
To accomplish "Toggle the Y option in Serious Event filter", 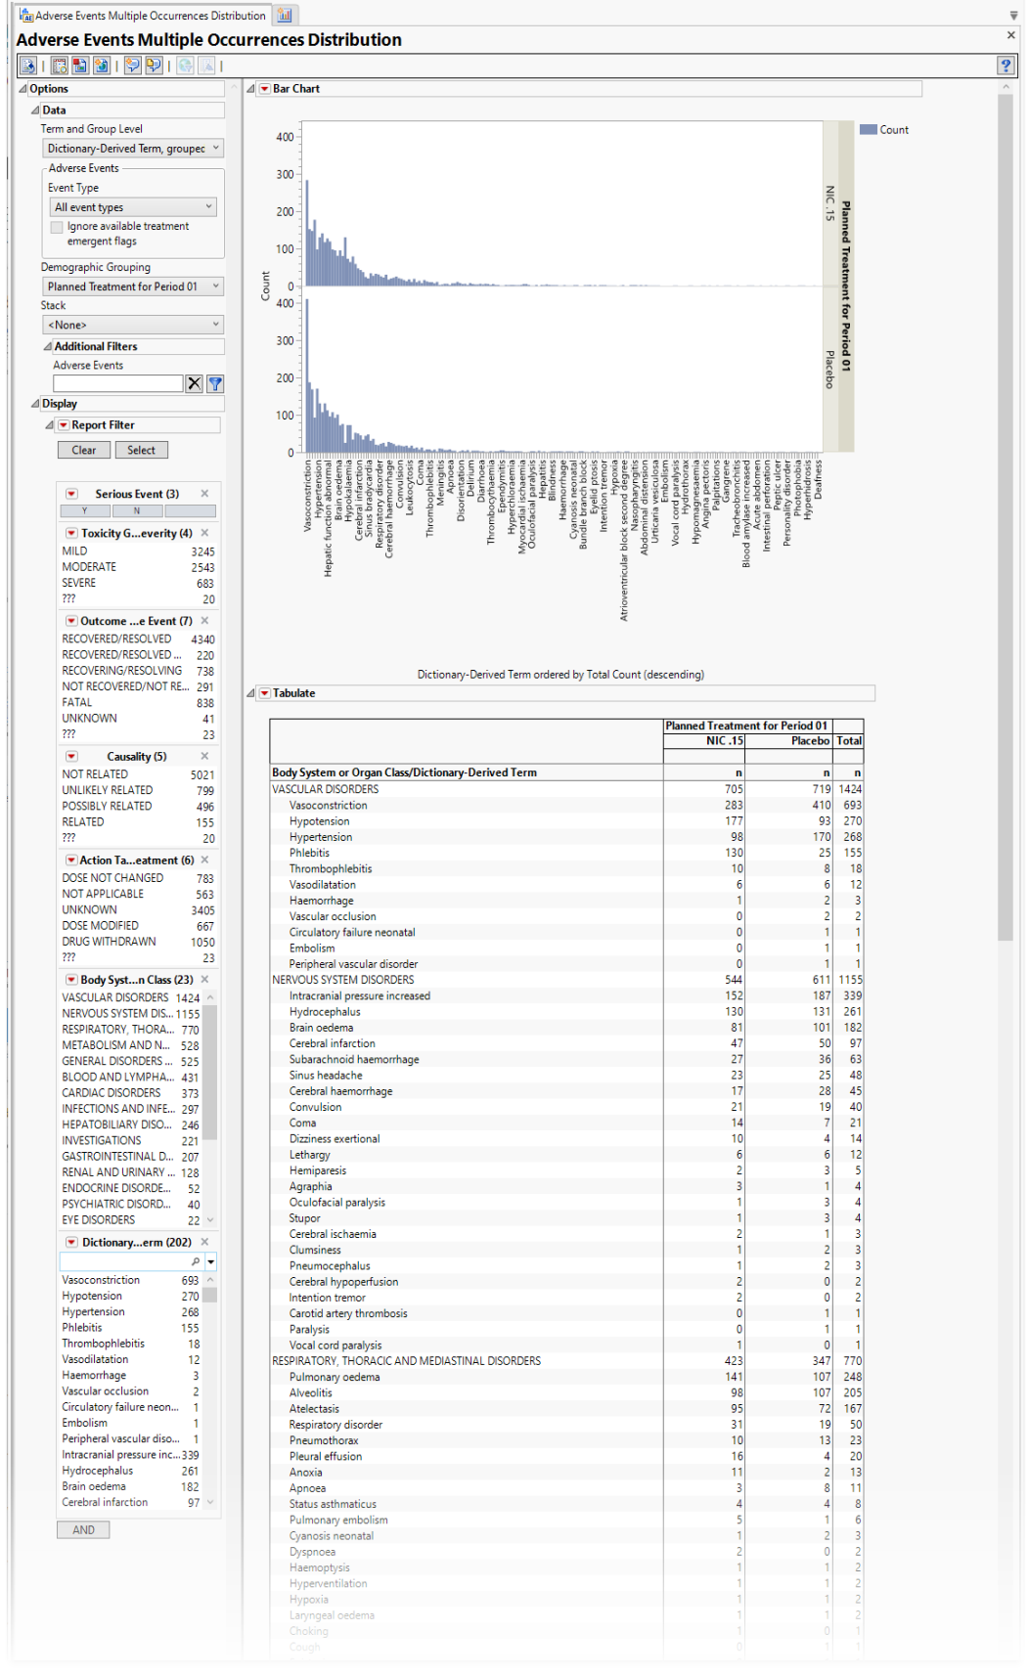I will click(84, 511).
